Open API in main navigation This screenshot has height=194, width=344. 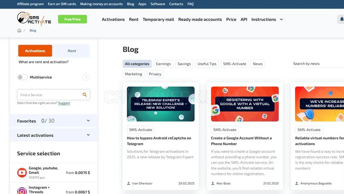point(244,19)
